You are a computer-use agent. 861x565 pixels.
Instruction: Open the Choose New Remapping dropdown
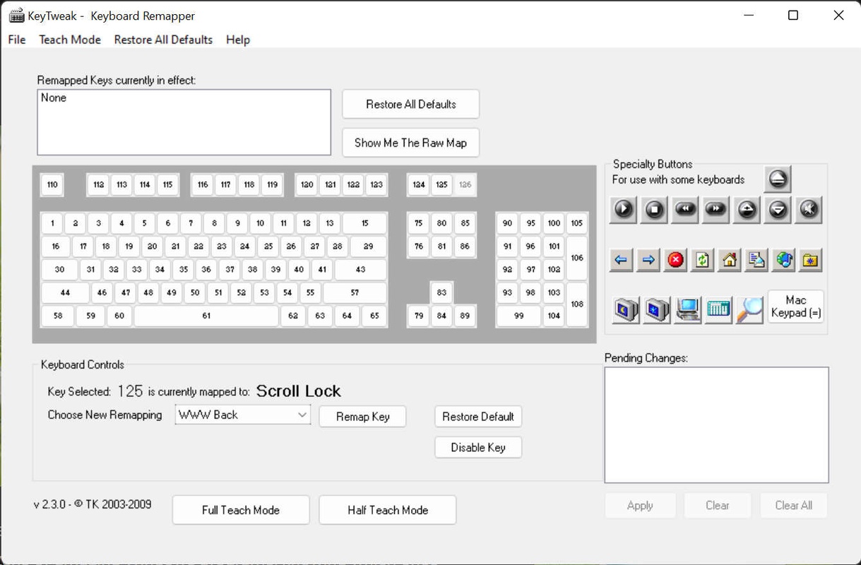[x=242, y=415]
